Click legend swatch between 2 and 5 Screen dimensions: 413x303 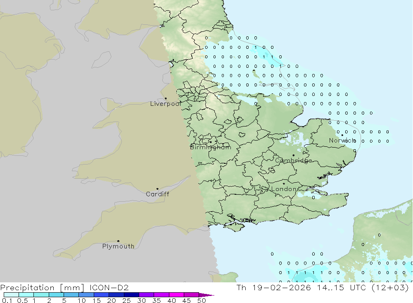[x=56, y=295]
